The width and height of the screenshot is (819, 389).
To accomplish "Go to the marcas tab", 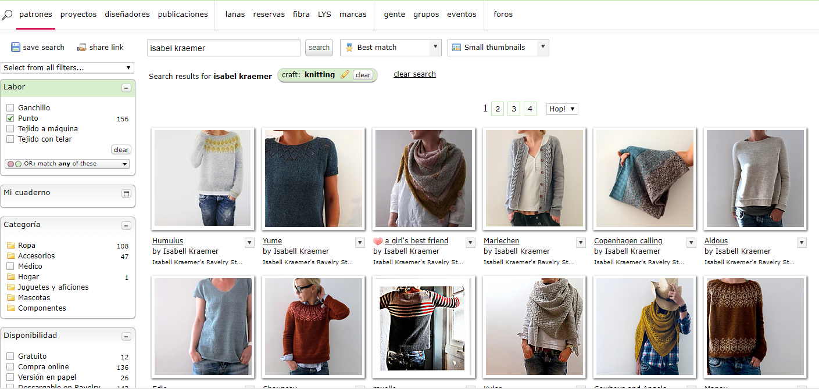I will (353, 15).
